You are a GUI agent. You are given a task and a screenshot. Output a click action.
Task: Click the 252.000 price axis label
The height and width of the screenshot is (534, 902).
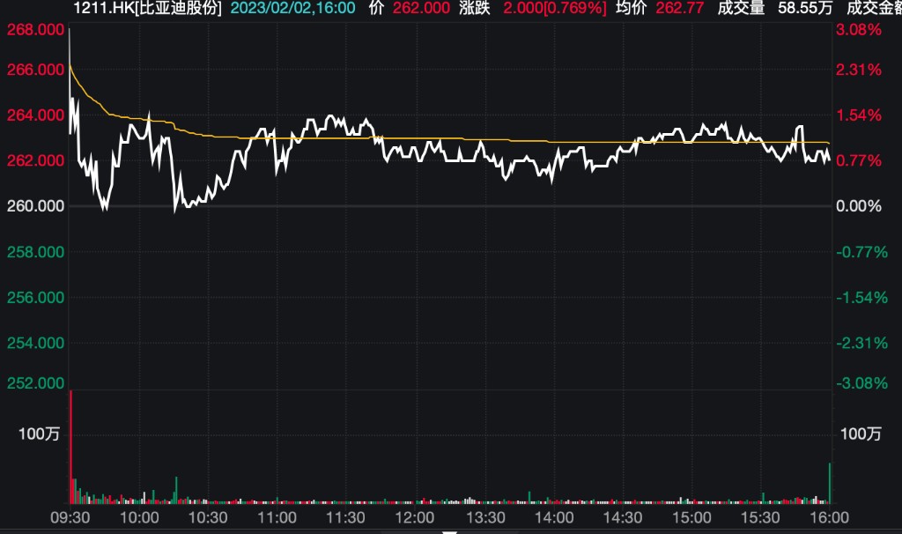tap(34, 383)
